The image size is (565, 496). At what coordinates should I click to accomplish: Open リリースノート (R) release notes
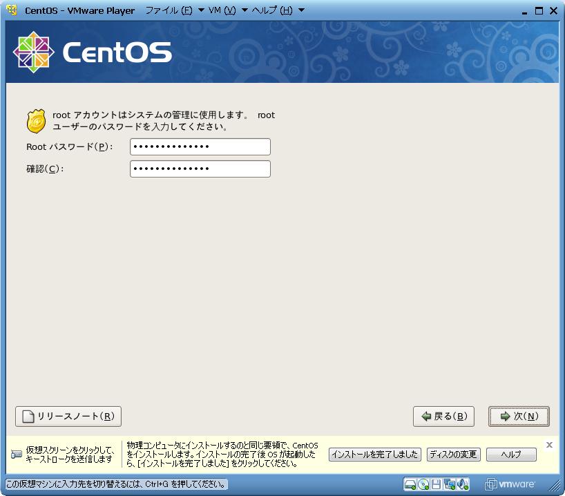point(68,417)
